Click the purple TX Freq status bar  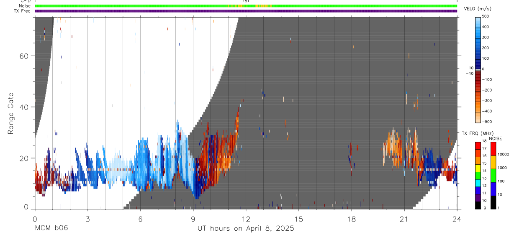pos(246,11)
